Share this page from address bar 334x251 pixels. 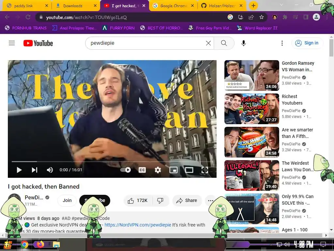pos(251,17)
